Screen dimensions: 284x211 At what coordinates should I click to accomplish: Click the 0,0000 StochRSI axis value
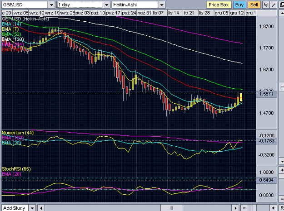point(266,195)
